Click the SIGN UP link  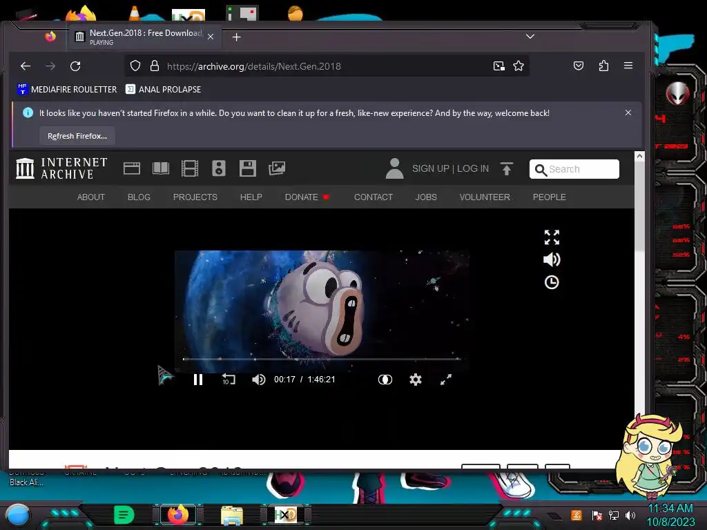coord(431,168)
